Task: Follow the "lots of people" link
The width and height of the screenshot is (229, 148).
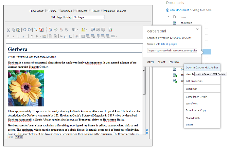Action: [x=169, y=44]
